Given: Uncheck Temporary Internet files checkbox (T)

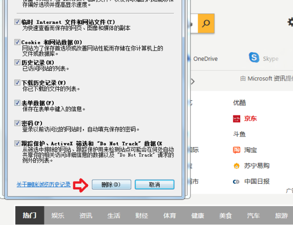Looking at the screenshot, I should (17, 22).
